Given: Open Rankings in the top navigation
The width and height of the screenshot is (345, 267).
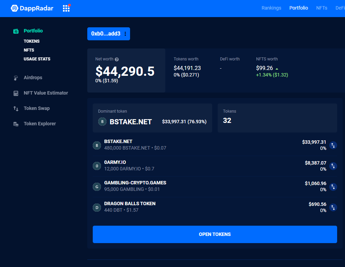Looking at the screenshot, I should pyautogui.click(x=271, y=8).
